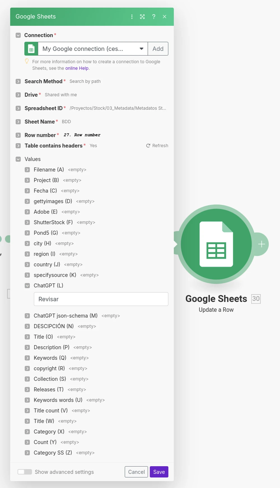Click the large Google Sheets module node
Image resolution: width=280 pixels, height=488 pixels.
(x=216, y=244)
